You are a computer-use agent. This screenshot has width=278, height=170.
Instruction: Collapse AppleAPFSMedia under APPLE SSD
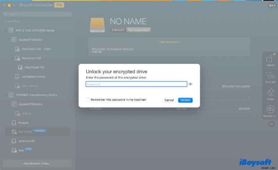(x=8, y=40)
